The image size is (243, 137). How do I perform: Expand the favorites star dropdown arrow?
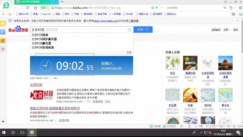(13, 14)
